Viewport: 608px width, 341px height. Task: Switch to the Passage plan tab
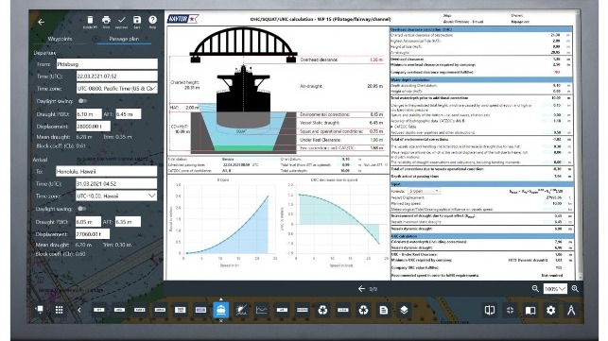click(124, 39)
